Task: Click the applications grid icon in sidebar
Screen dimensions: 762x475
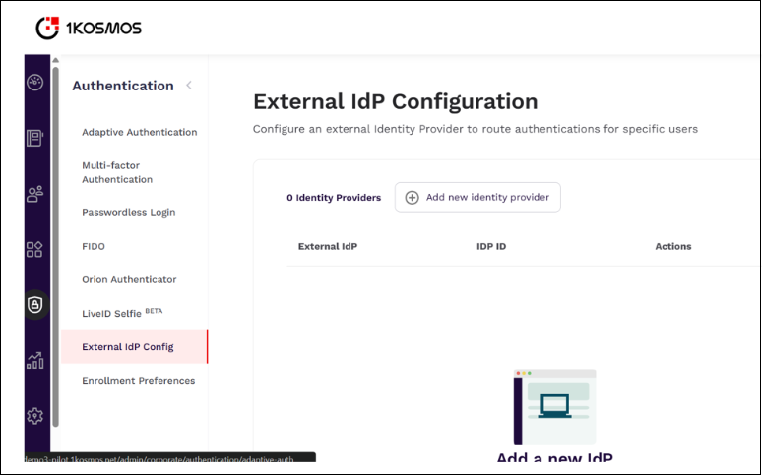Action: [35, 249]
